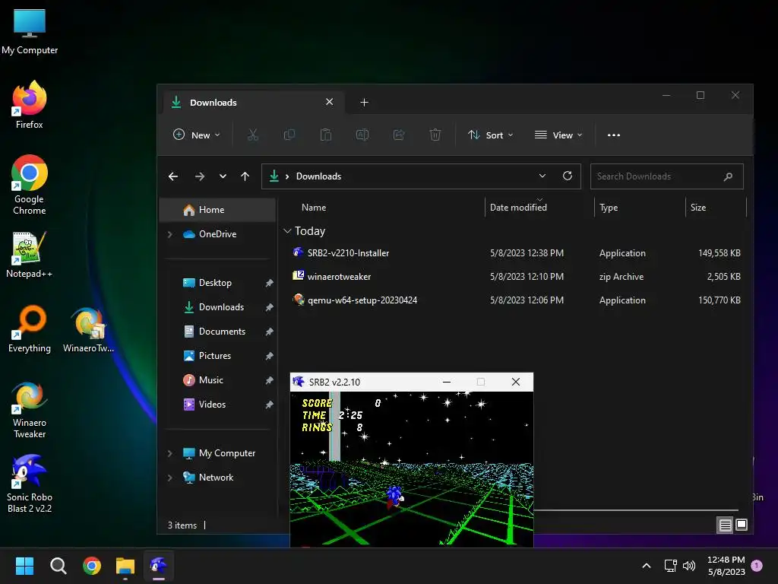Viewport: 778px width, 584px height.
Task: Click the search magnifier in Search Downloads box
Action: coord(728,176)
